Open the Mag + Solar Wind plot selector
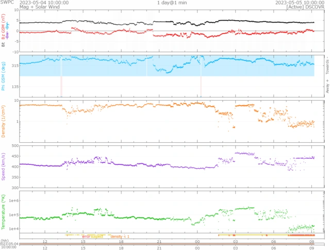Image resolution: width=330 pixels, height=250 pixels. point(40,7)
